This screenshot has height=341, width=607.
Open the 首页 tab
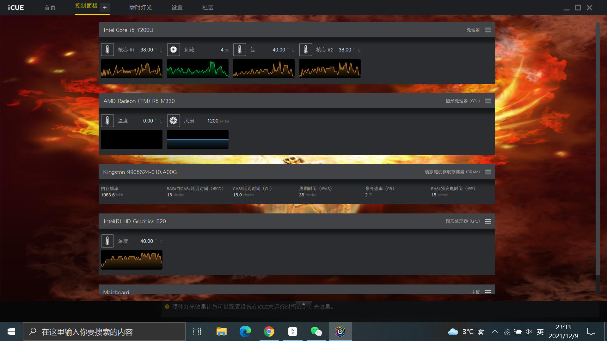50,8
